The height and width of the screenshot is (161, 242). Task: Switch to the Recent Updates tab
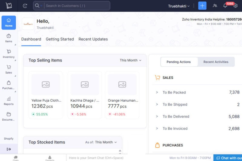tap(93, 39)
